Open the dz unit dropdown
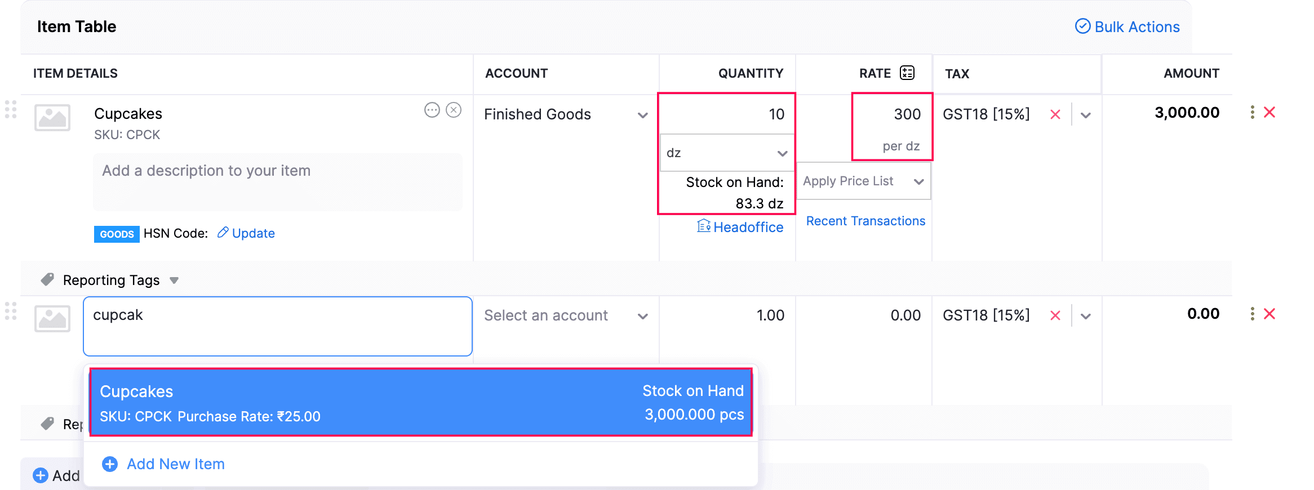Screen dimensions: 1314x490 [x=782, y=152]
